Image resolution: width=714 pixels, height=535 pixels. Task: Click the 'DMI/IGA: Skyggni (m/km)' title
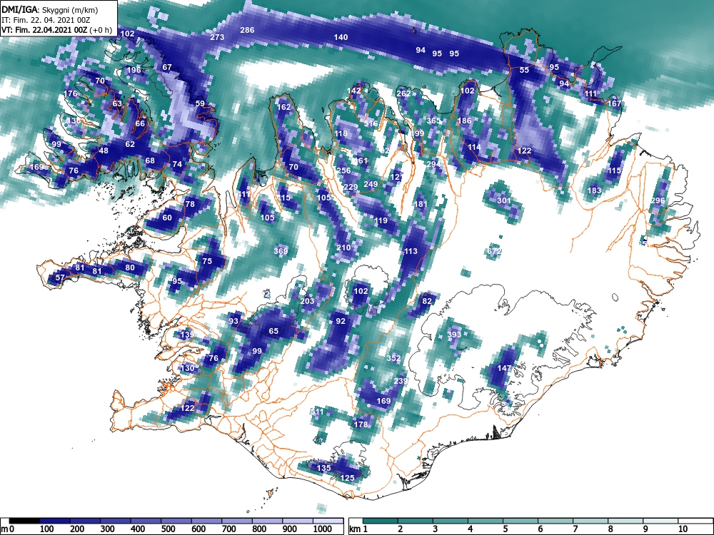tap(50, 9)
